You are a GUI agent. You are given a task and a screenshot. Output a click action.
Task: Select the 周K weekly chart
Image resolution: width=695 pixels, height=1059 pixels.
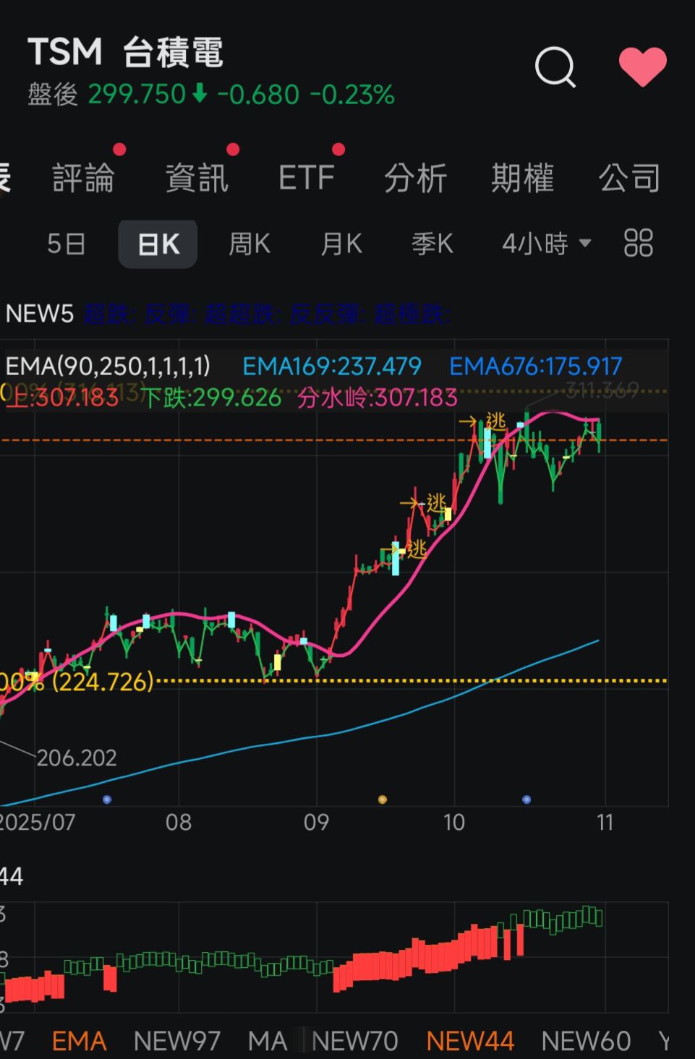coord(250,244)
